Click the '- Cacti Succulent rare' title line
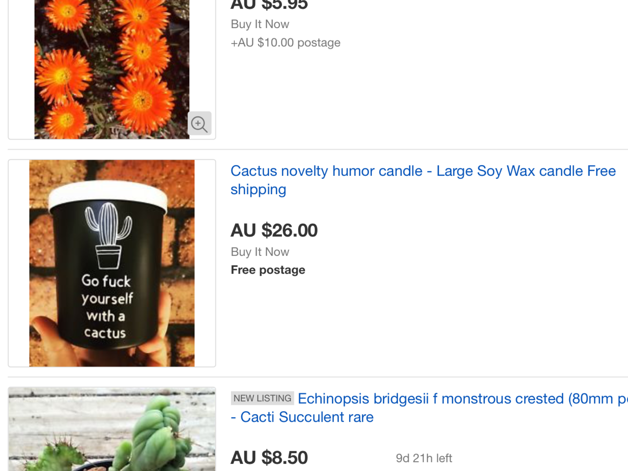628x471 pixels. (x=302, y=417)
